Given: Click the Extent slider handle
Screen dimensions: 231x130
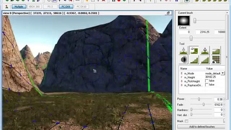Looking at the screenshot, I should [x=191, y=38].
